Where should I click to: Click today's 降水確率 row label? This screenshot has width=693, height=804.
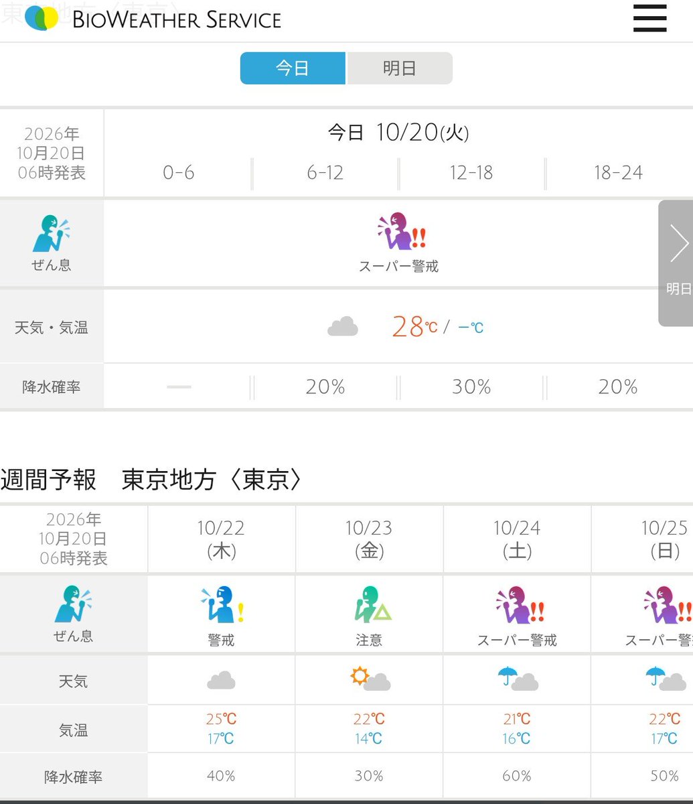pyautogui.click(x=52, y=387)
